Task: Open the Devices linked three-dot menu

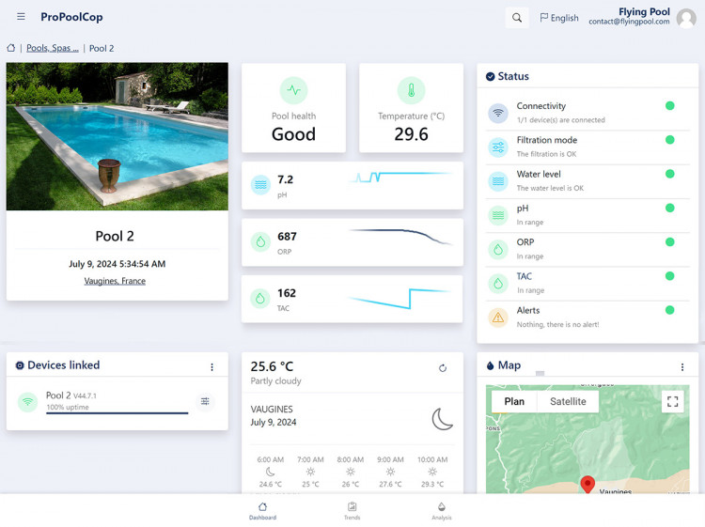Action: [211, 367]
